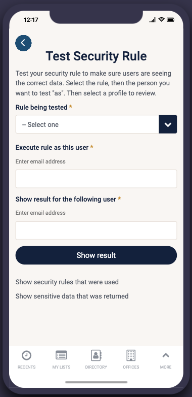Click the Wi-Fi status icon
The height and width of the screenshot is (397, 192).
click(x=161, y=20)
